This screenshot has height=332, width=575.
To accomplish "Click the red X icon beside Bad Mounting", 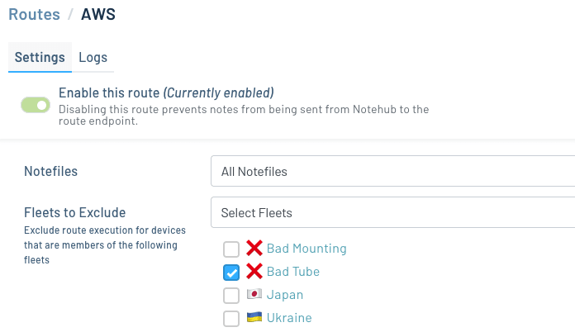I will [254, 249].
